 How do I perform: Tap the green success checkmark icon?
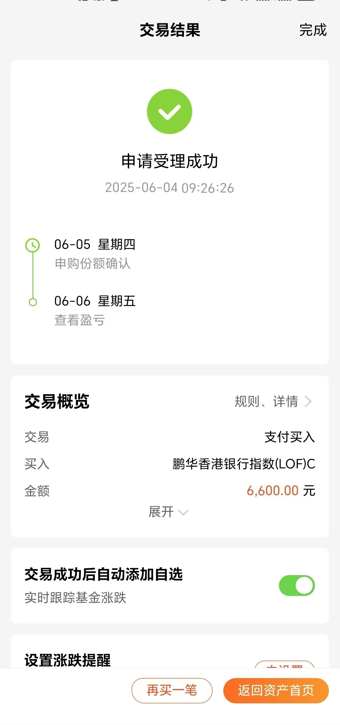tap(169, 112)
